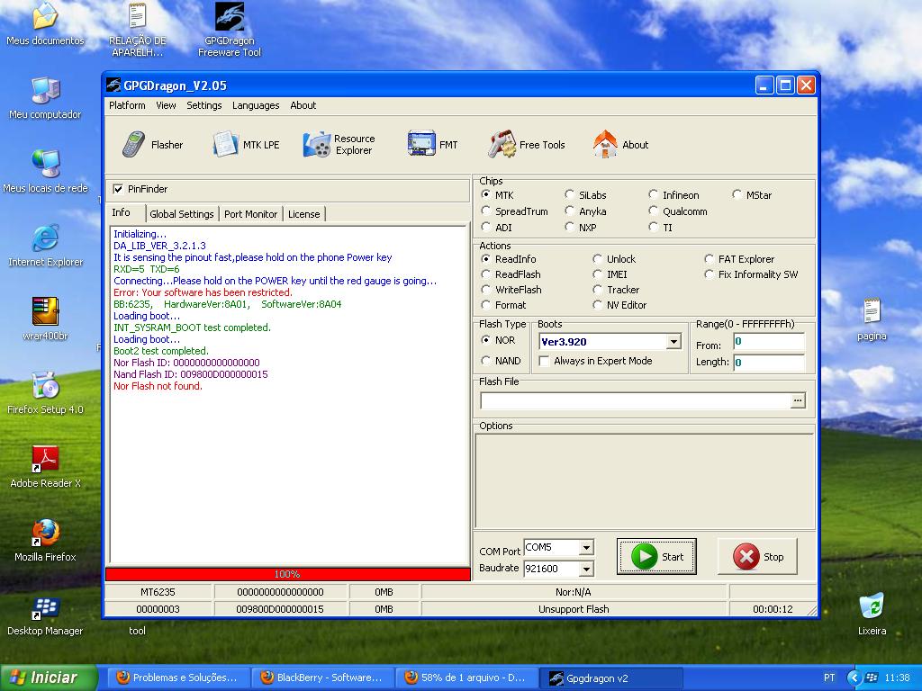
Task: Choose the Format action
Action: pos(485,305)
